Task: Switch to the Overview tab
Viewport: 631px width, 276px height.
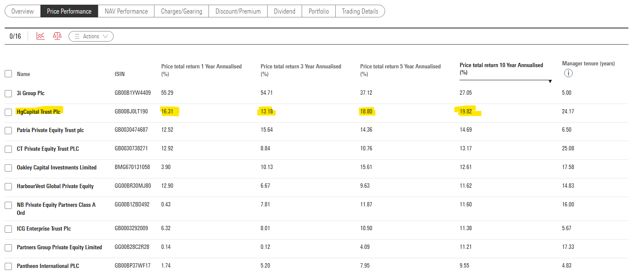Action: click(x=23, y=11)
